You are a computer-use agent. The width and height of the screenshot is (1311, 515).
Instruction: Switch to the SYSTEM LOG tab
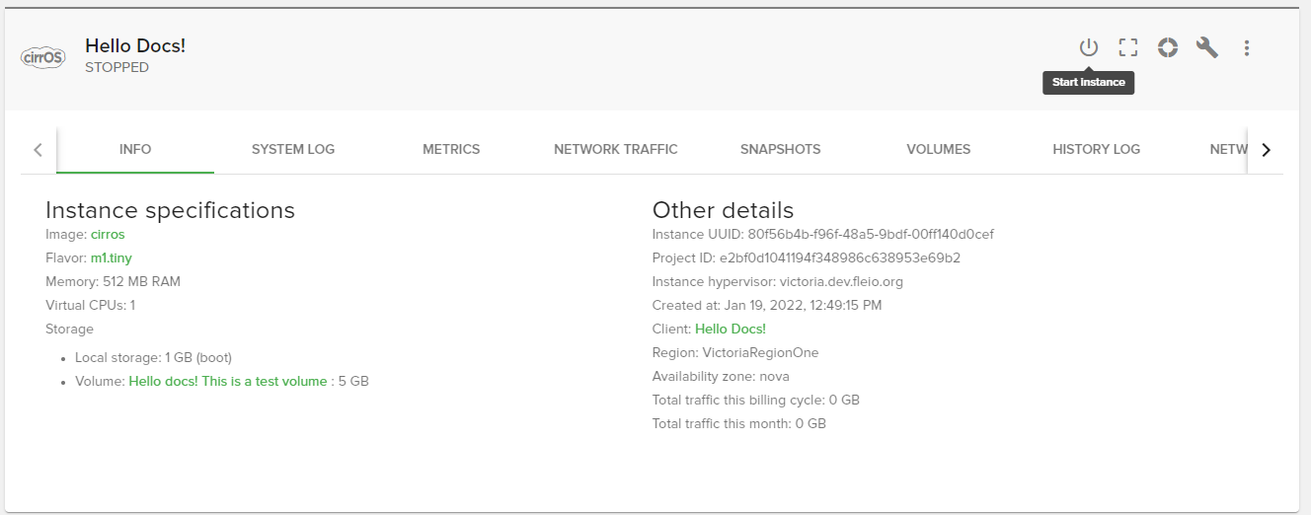point(293,150)
